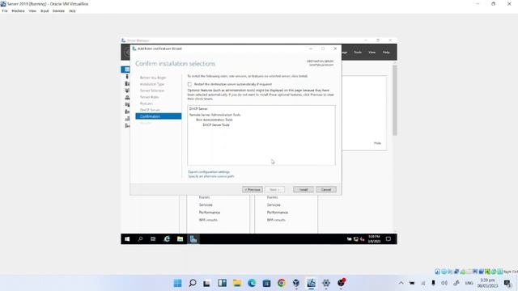Switch to Server Manager on guest taskbar
518x291 pixels.
[193, 239]
